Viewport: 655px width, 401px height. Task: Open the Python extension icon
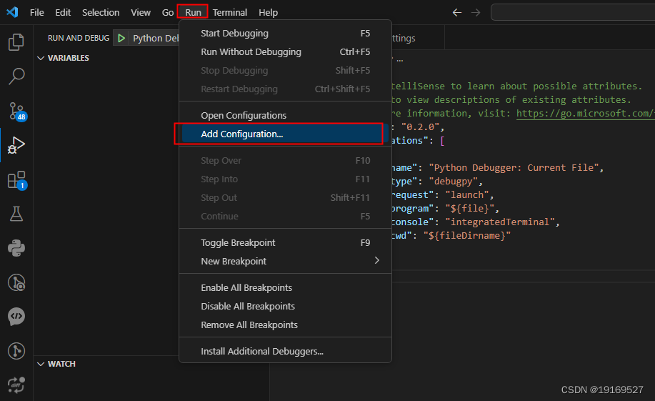(16, 248)
